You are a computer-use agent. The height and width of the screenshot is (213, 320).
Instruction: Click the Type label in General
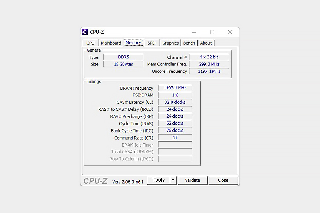[x=93, y=57]
